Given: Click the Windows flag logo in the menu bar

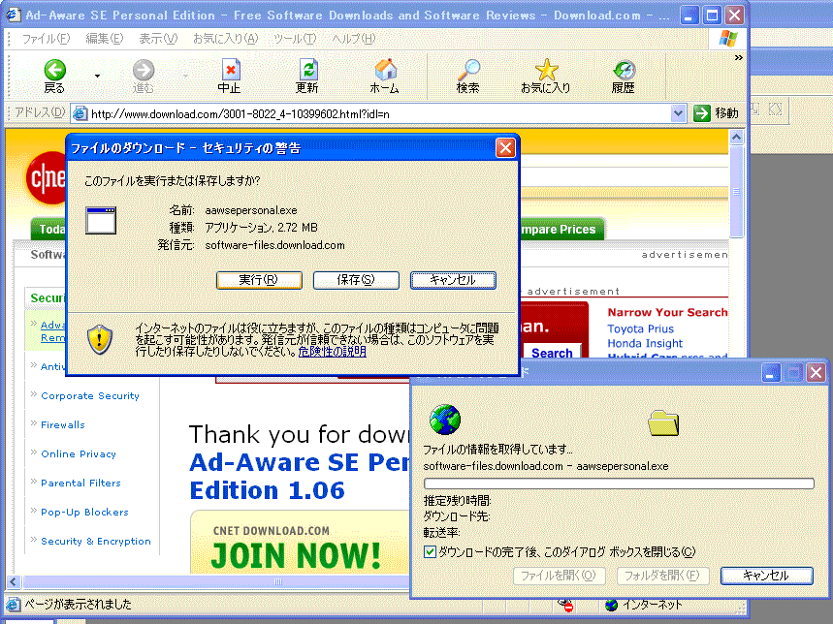Looking at the screenshot, I should click(x=727, y=39).
